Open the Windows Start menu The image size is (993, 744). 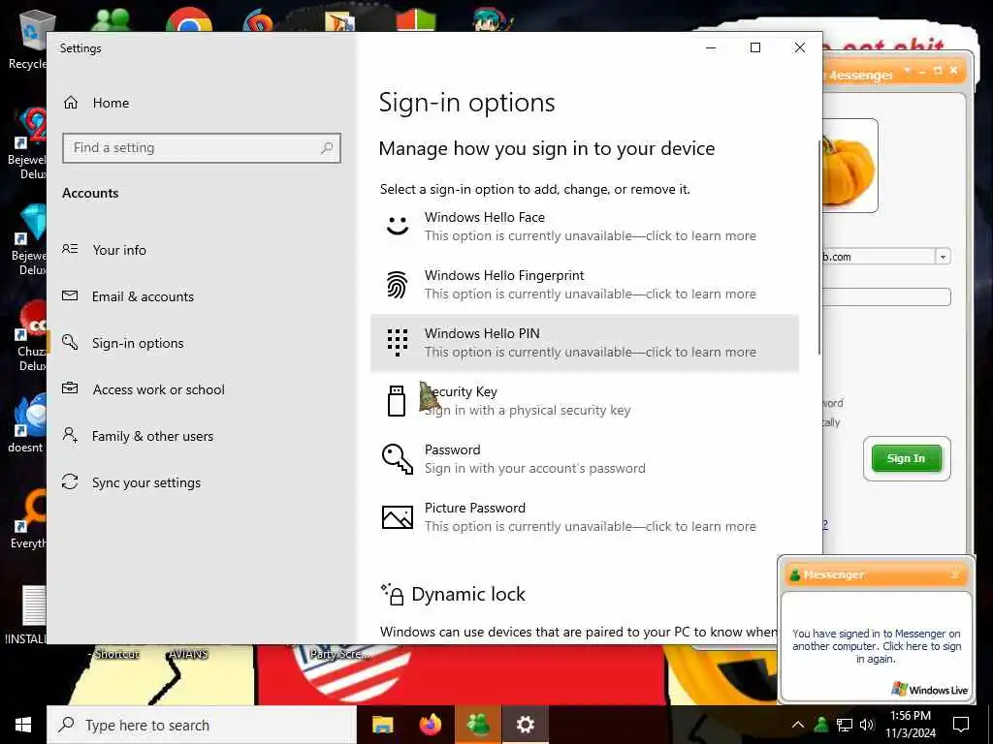click(x=23, y=725)
